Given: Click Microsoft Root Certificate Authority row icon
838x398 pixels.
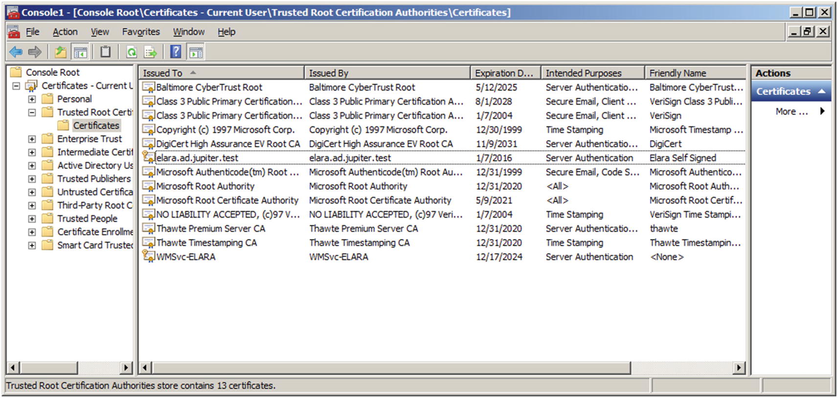Looking at the screenshot, I should coord(148,200).
